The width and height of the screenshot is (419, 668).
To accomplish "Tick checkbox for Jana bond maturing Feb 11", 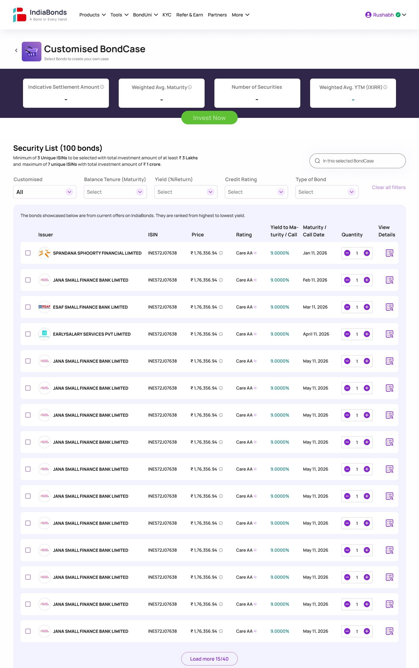I will tap(28, 280).
